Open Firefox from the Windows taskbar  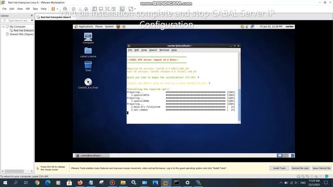point(80,182)
